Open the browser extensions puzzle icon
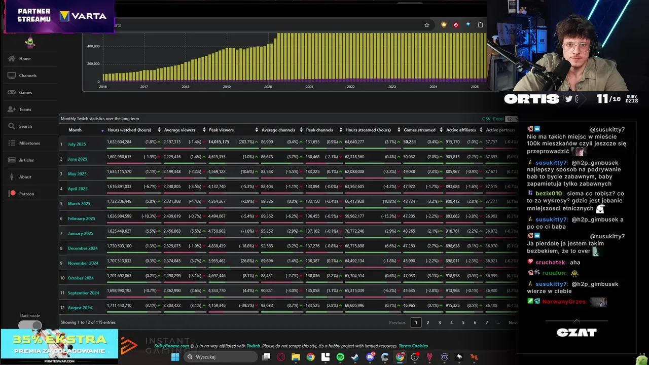This screenshot has width=649, height=365. 480,25
